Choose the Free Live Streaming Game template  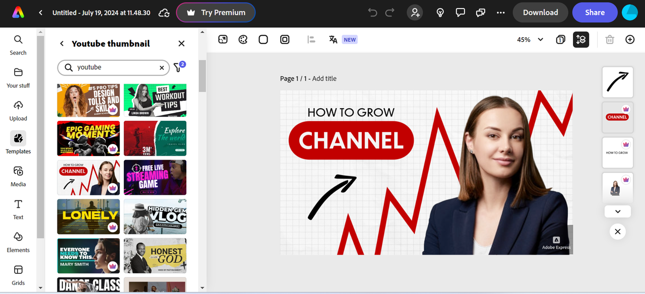[x=155, y=178]
